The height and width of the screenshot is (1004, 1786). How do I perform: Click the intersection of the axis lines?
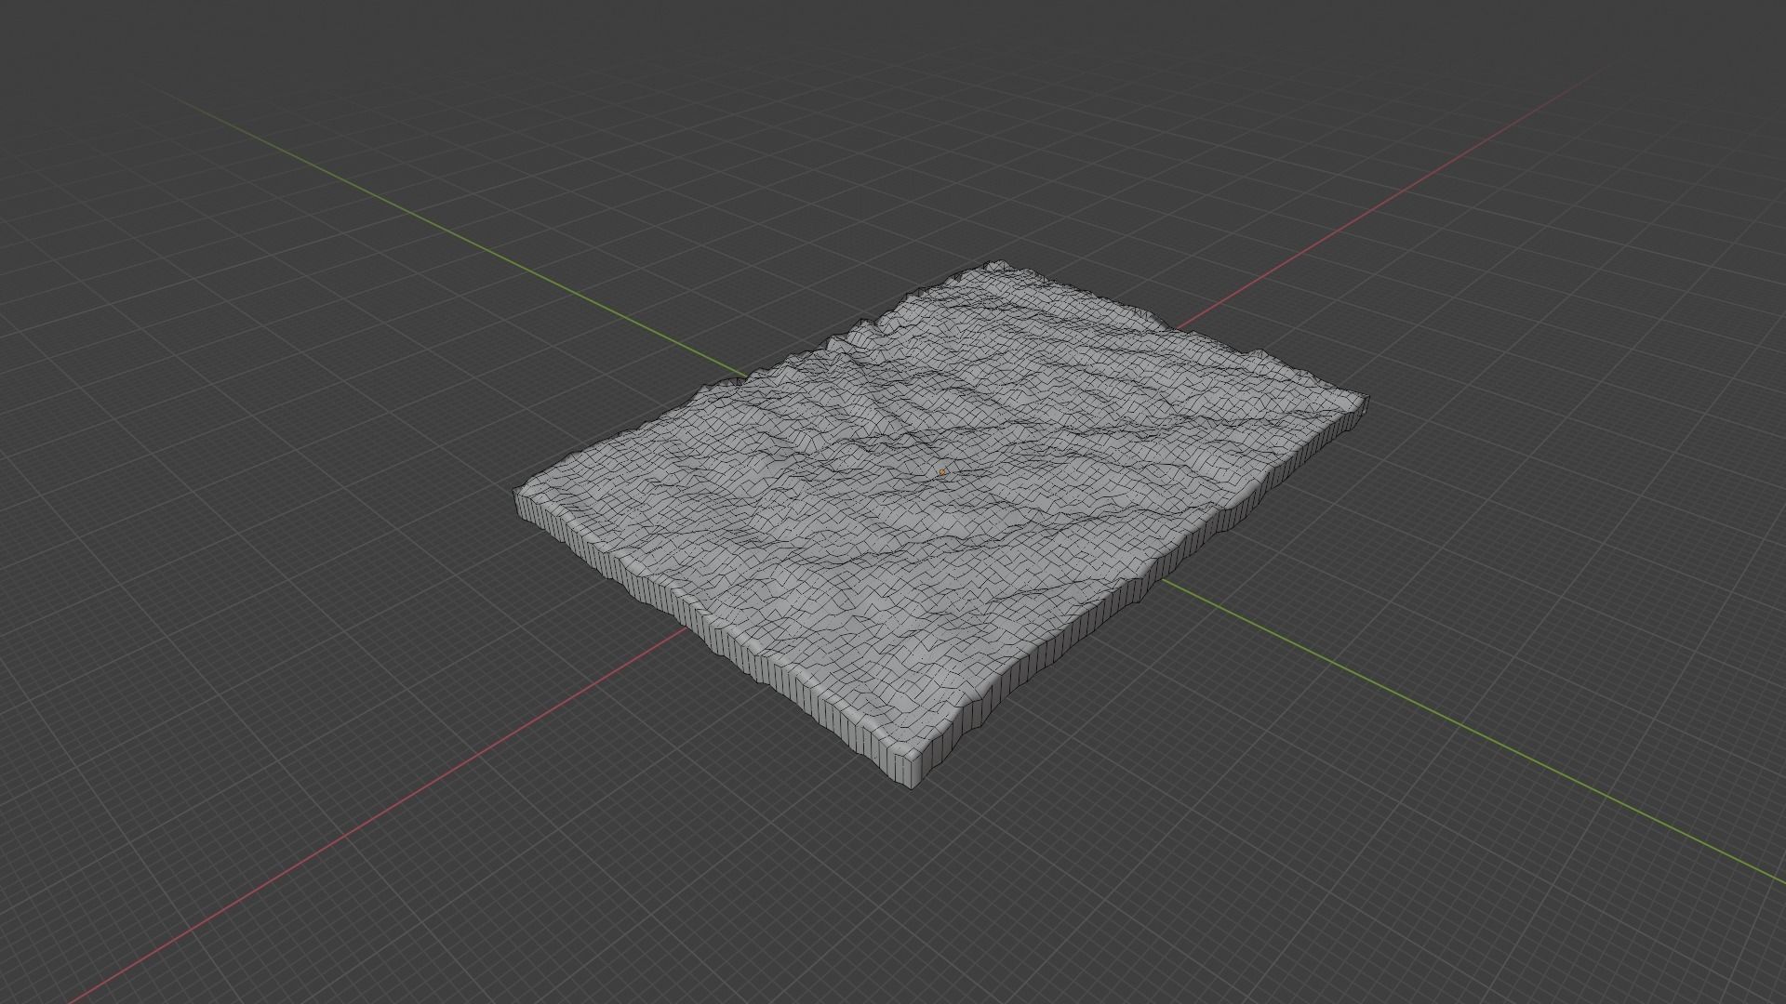(x=942, y=472)
